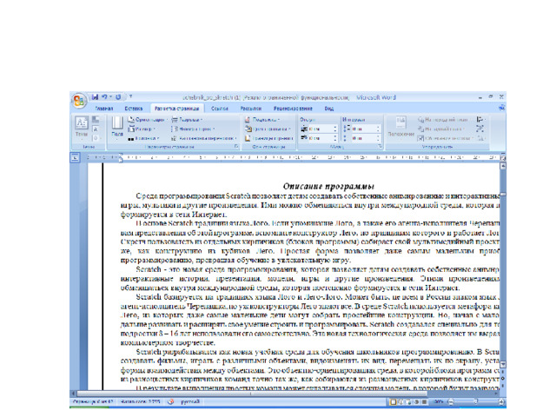
Task: Undo last action in Quick Access toolbar
Action: [x=104, y=96]
